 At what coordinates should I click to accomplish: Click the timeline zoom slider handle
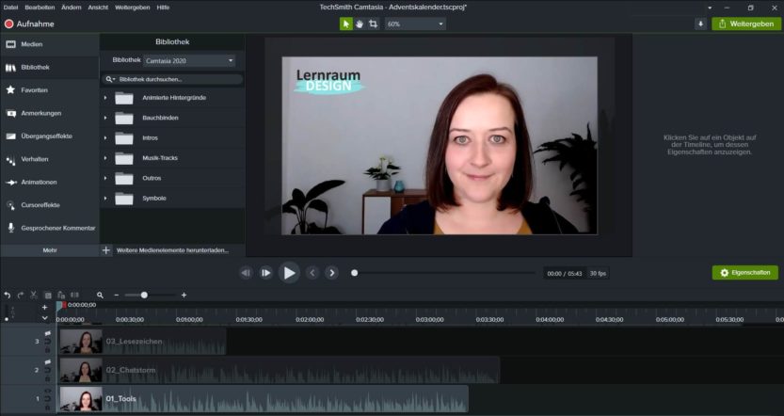click(144, 296)
